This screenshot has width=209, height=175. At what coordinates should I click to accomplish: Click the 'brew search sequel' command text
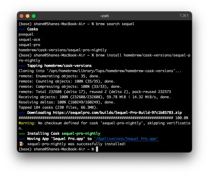coord(115,24)
